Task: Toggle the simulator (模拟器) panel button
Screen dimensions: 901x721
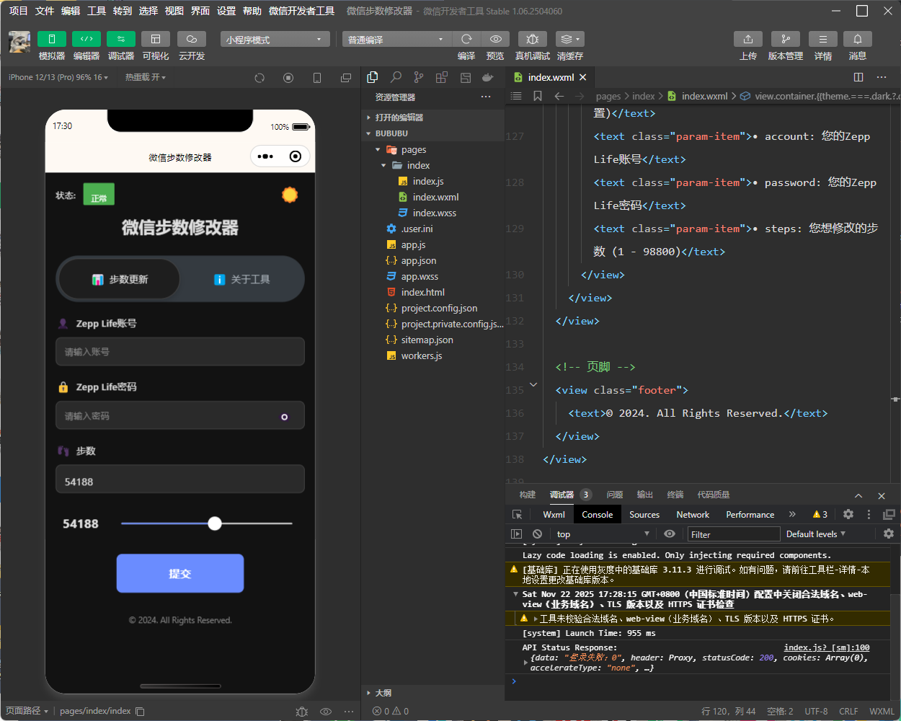Action: tap(51, 39)
